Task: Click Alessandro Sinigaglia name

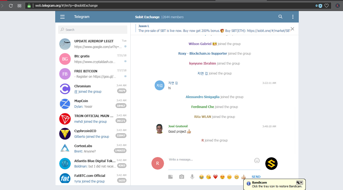Action: (203, 97)
